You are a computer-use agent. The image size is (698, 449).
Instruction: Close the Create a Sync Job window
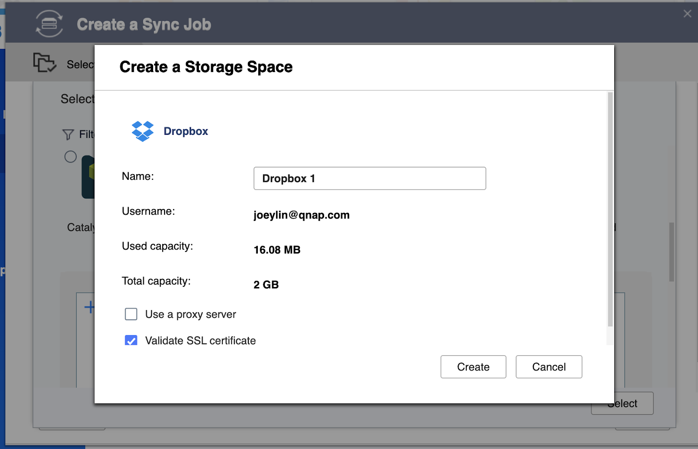[x=687, y=14]
